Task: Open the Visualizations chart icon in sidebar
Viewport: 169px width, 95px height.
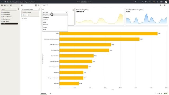Action: click(x=5, y=5)
